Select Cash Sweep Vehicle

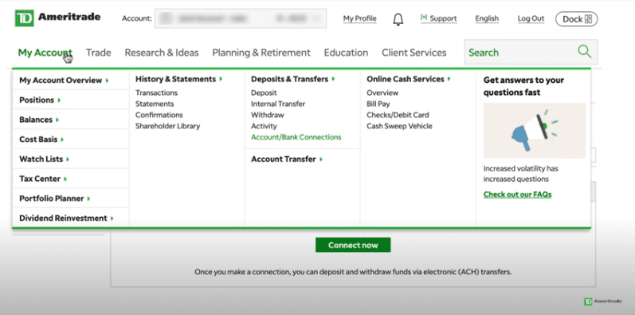[399, 126]
